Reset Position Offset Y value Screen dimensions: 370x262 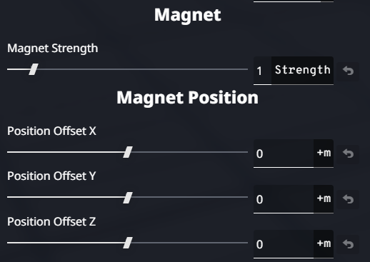(x=348, y=199)
